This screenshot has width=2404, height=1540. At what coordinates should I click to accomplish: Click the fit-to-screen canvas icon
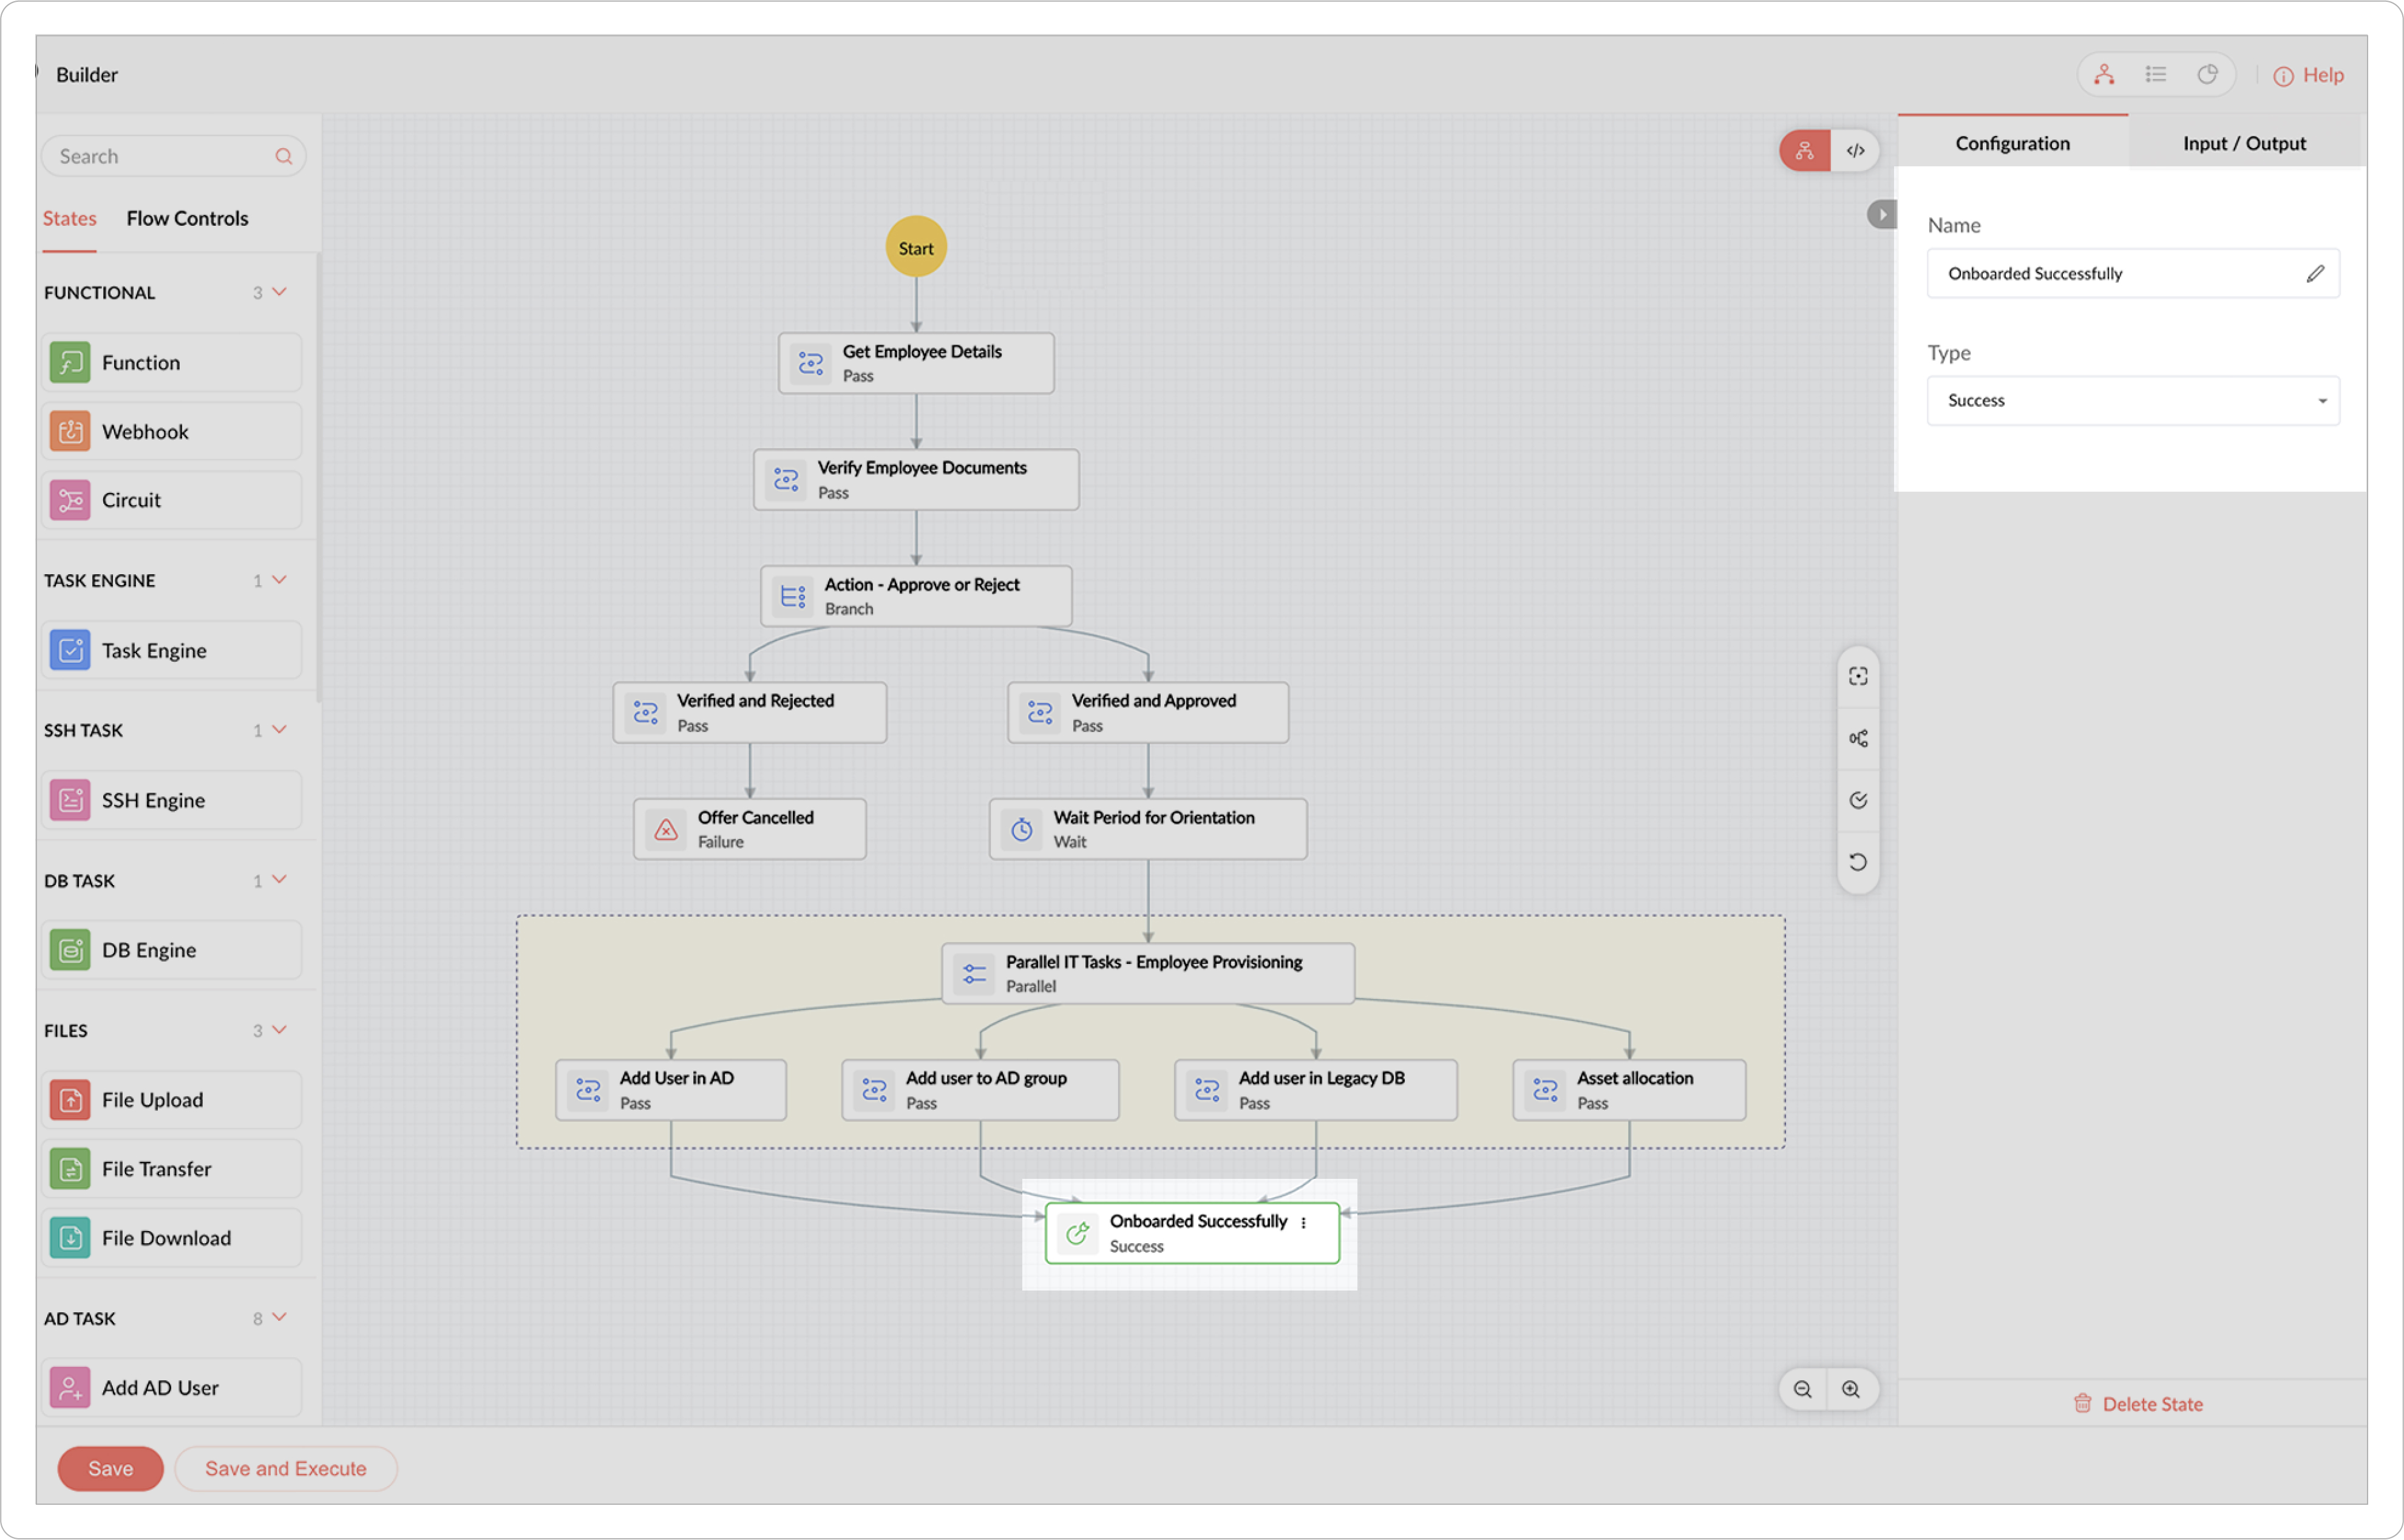pyautogui.click(x=1858, y=677)
